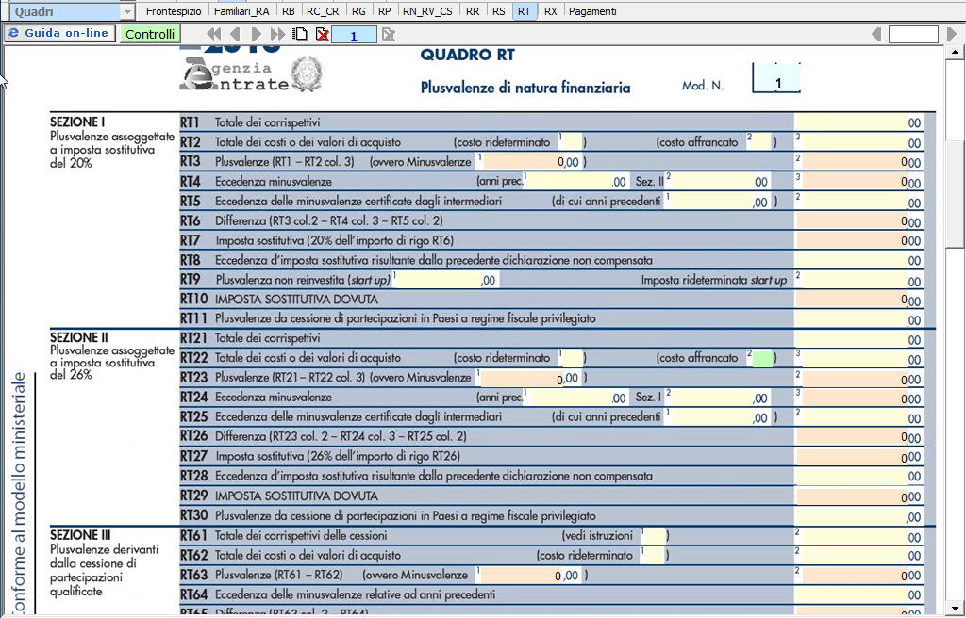Switch to Frontespizio tab
The width and height of the screenshot is (966, 618).
(x=174, y=11)
